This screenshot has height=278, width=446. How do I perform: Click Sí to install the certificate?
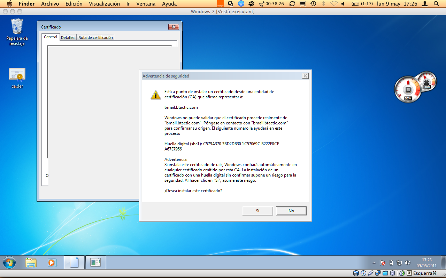point(257,211)
